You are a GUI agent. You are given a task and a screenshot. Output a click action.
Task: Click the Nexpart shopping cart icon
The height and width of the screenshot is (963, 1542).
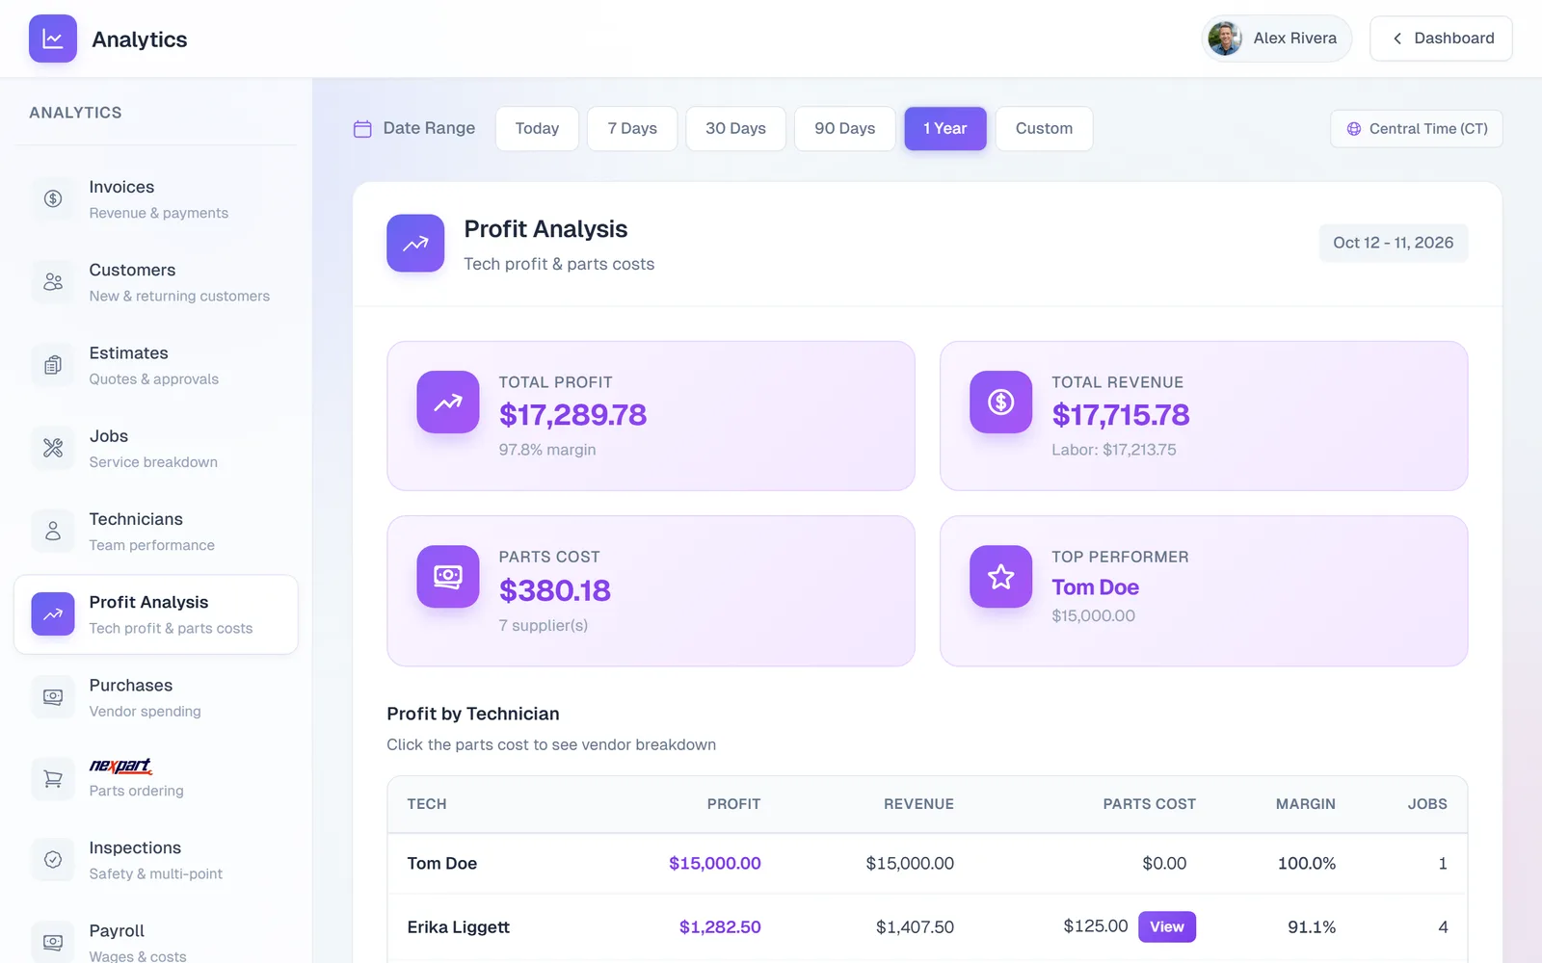(53, 778)
